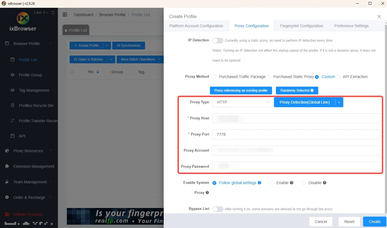Click the Proxy Password input field
This screenshot has height=228, width=387.
tap(296, 167)
